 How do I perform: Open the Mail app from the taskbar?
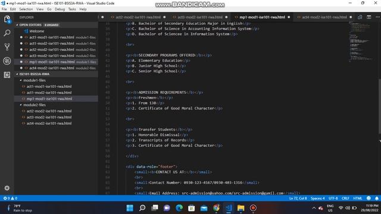[204, 208]
